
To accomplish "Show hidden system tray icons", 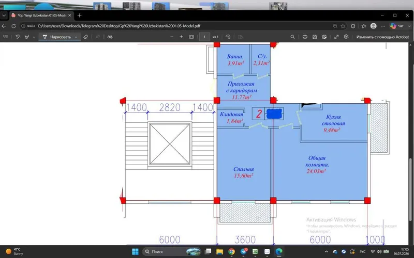I will point(327,252).
